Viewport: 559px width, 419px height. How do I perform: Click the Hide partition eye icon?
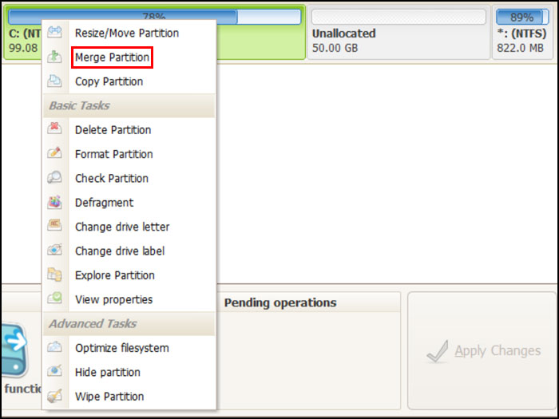tap(54, 371)
